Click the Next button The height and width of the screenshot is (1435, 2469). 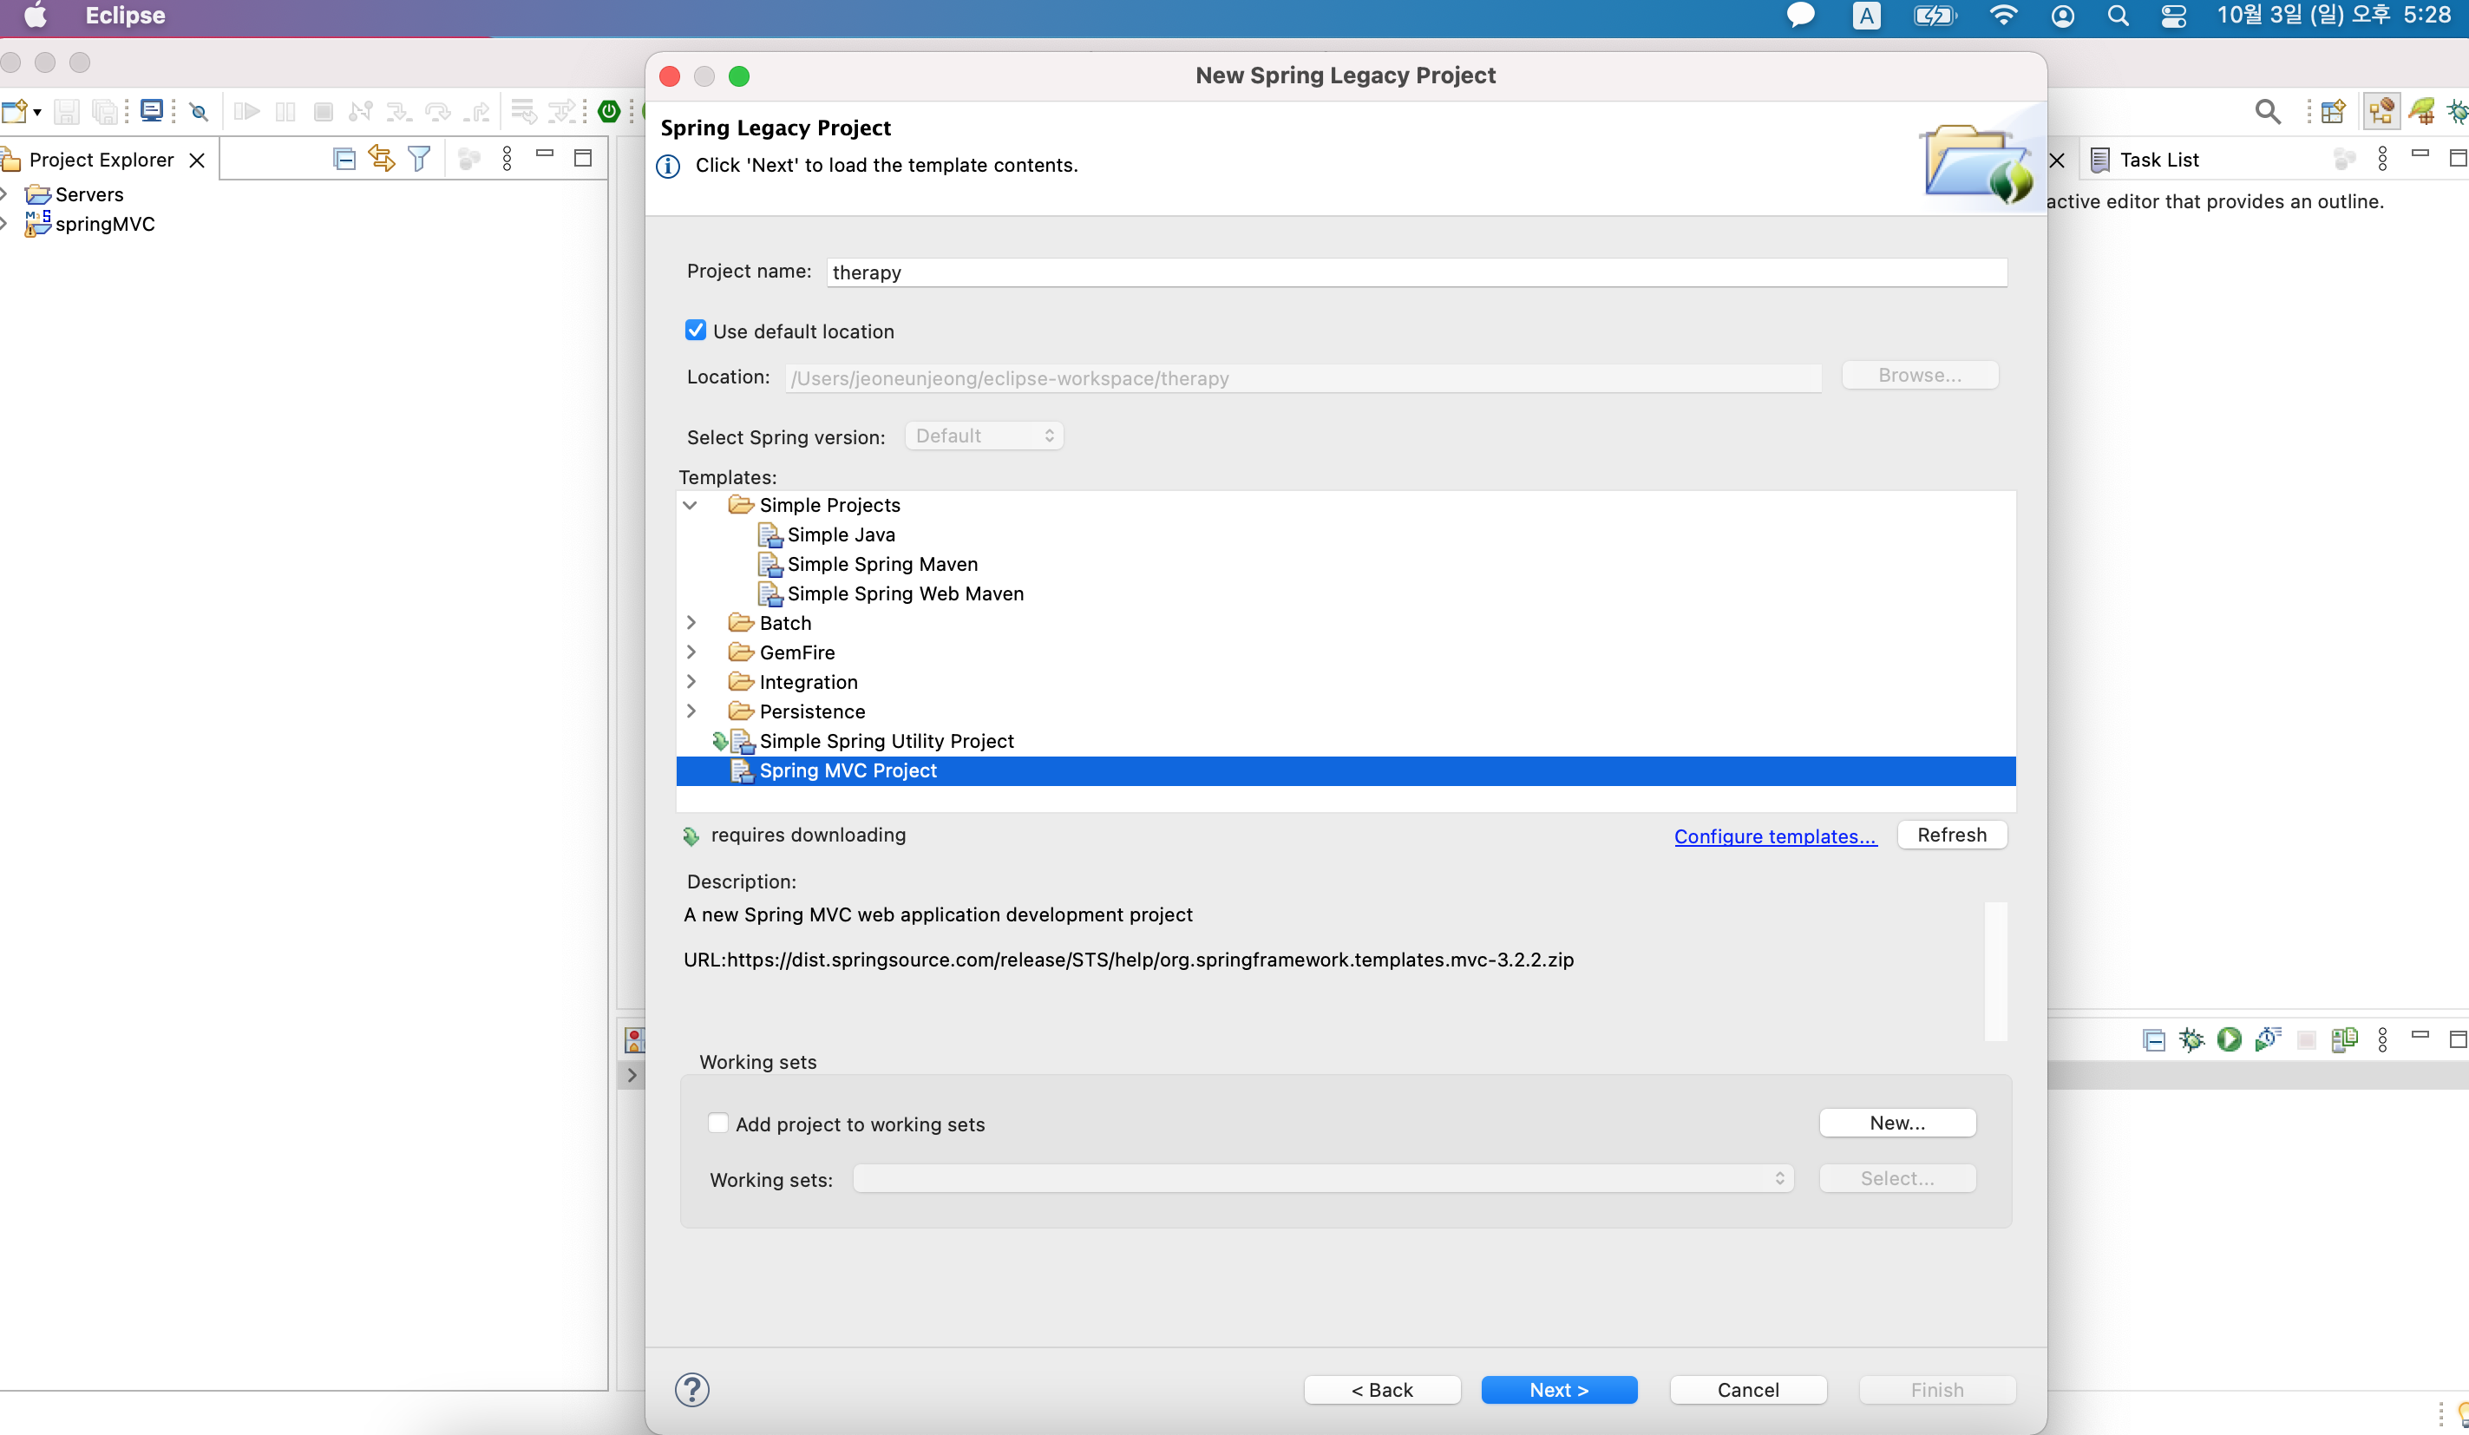tap(1558, 1389)
